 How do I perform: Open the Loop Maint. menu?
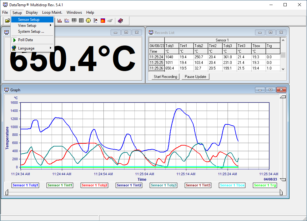click(52, 12)
